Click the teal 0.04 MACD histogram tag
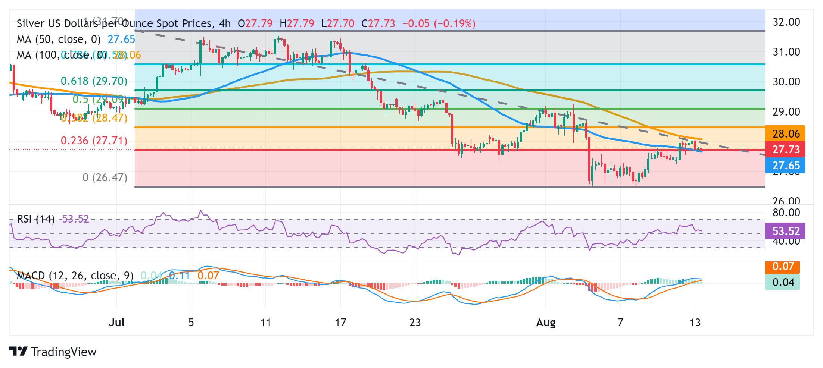823x368 pixels. (x=783, y=282)
